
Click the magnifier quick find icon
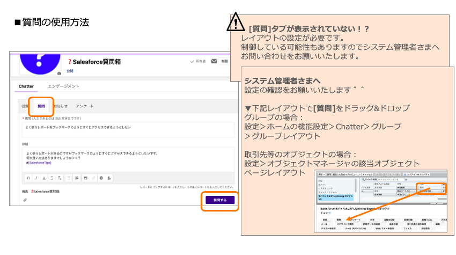(363, 179)
